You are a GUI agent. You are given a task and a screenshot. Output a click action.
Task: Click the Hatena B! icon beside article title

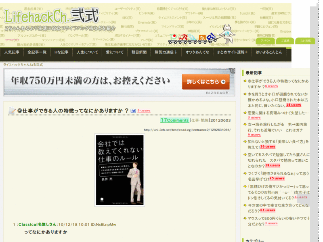pyautogui.click(x=133, y=111)
